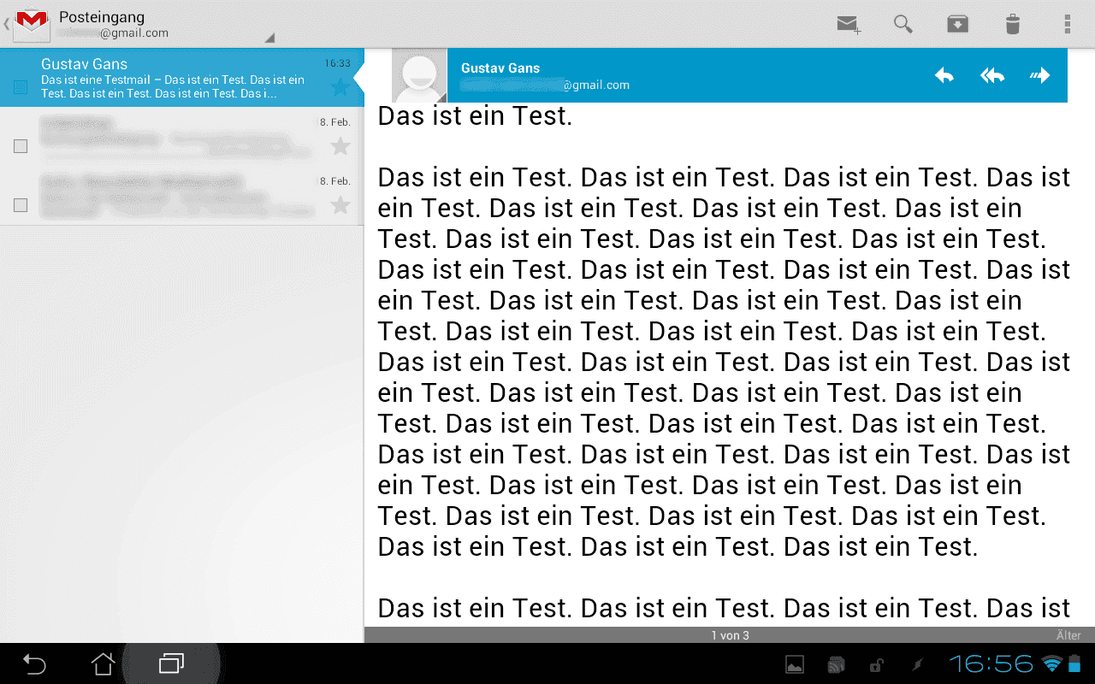Tick checkbox of third inbox email

click(x=21, y=205)
